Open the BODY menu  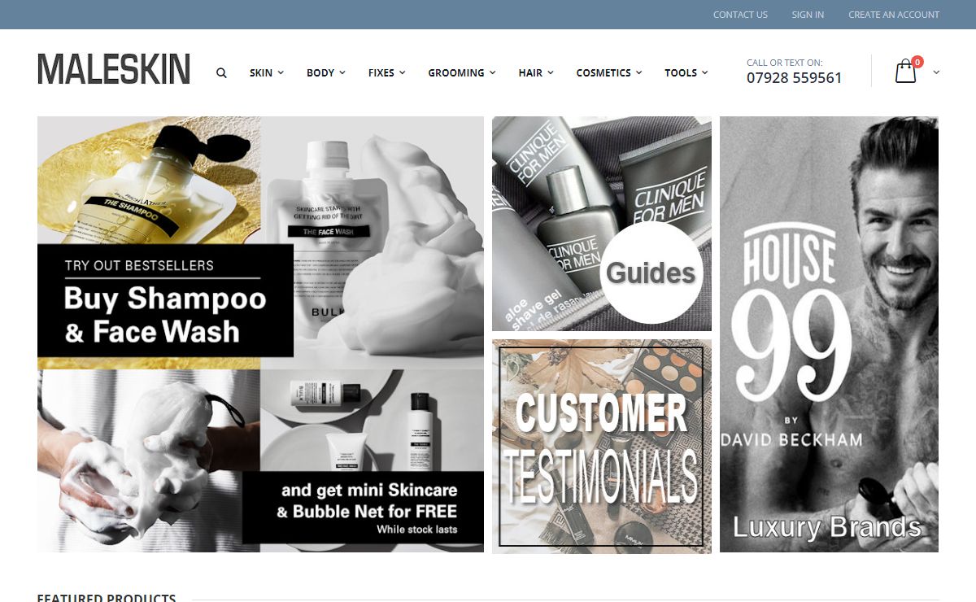(x=320, y=72)
